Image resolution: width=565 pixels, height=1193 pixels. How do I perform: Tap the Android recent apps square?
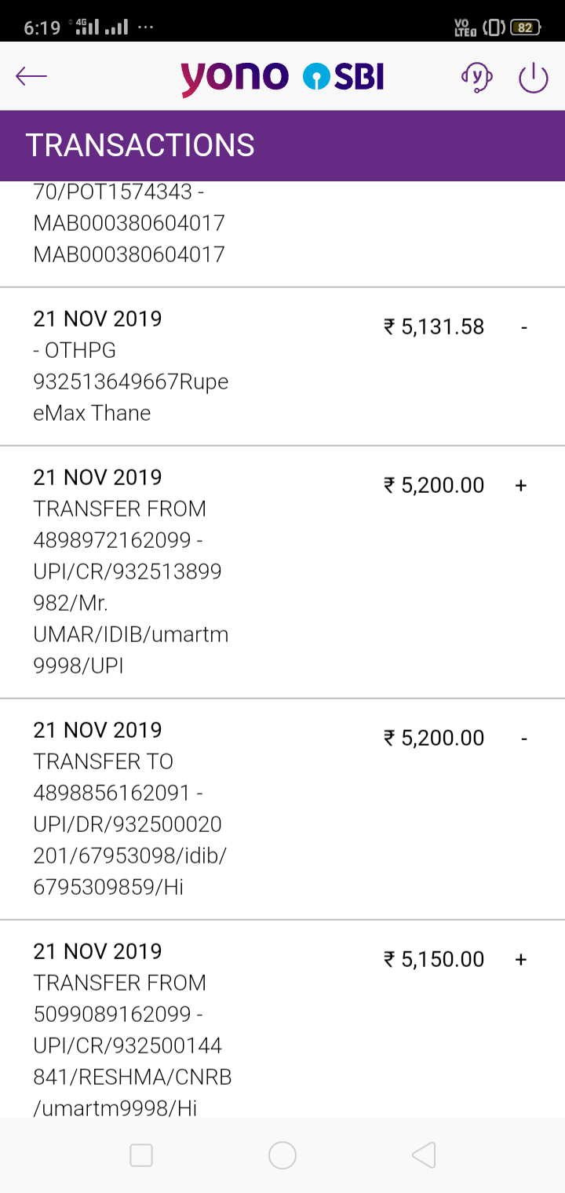pos(141,1155)
